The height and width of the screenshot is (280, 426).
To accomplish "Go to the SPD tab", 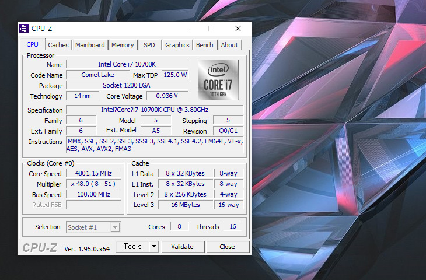I will [149, 45].
